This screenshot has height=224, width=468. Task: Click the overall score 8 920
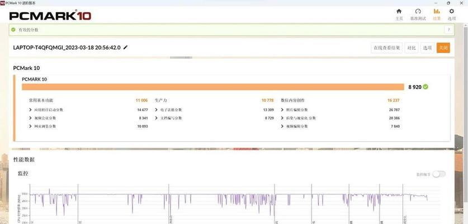point(415,87)
